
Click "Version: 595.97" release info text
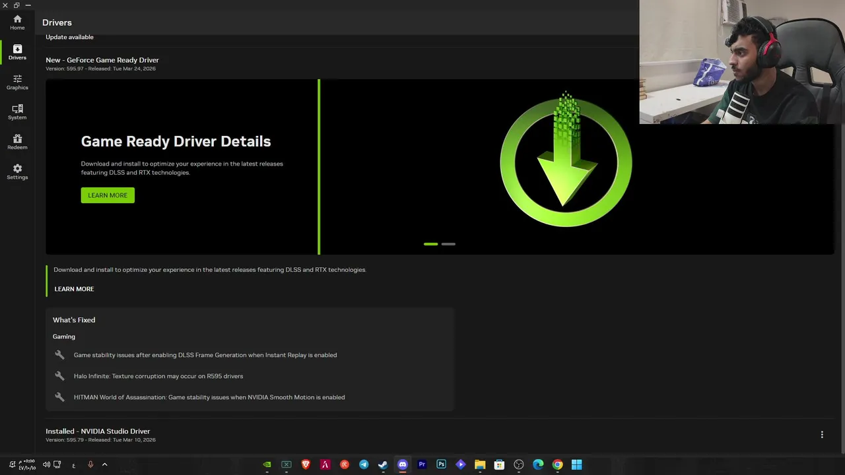pyautogui.click(x=100, y=69)
